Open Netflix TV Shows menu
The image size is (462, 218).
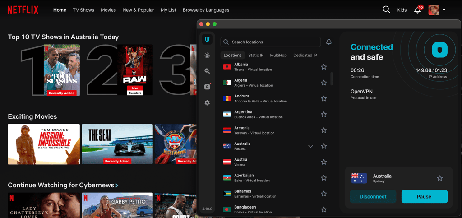83,10
